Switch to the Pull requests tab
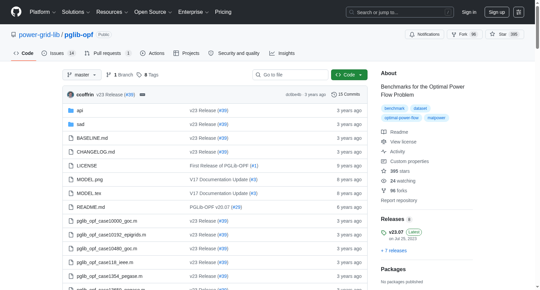Image resolution: width=540 pixels, height=290 pixels. [108, 53]
